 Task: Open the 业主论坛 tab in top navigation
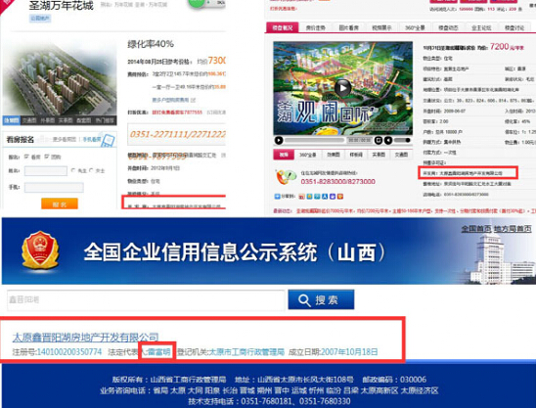pyautogui.click(x=481, y=28)
